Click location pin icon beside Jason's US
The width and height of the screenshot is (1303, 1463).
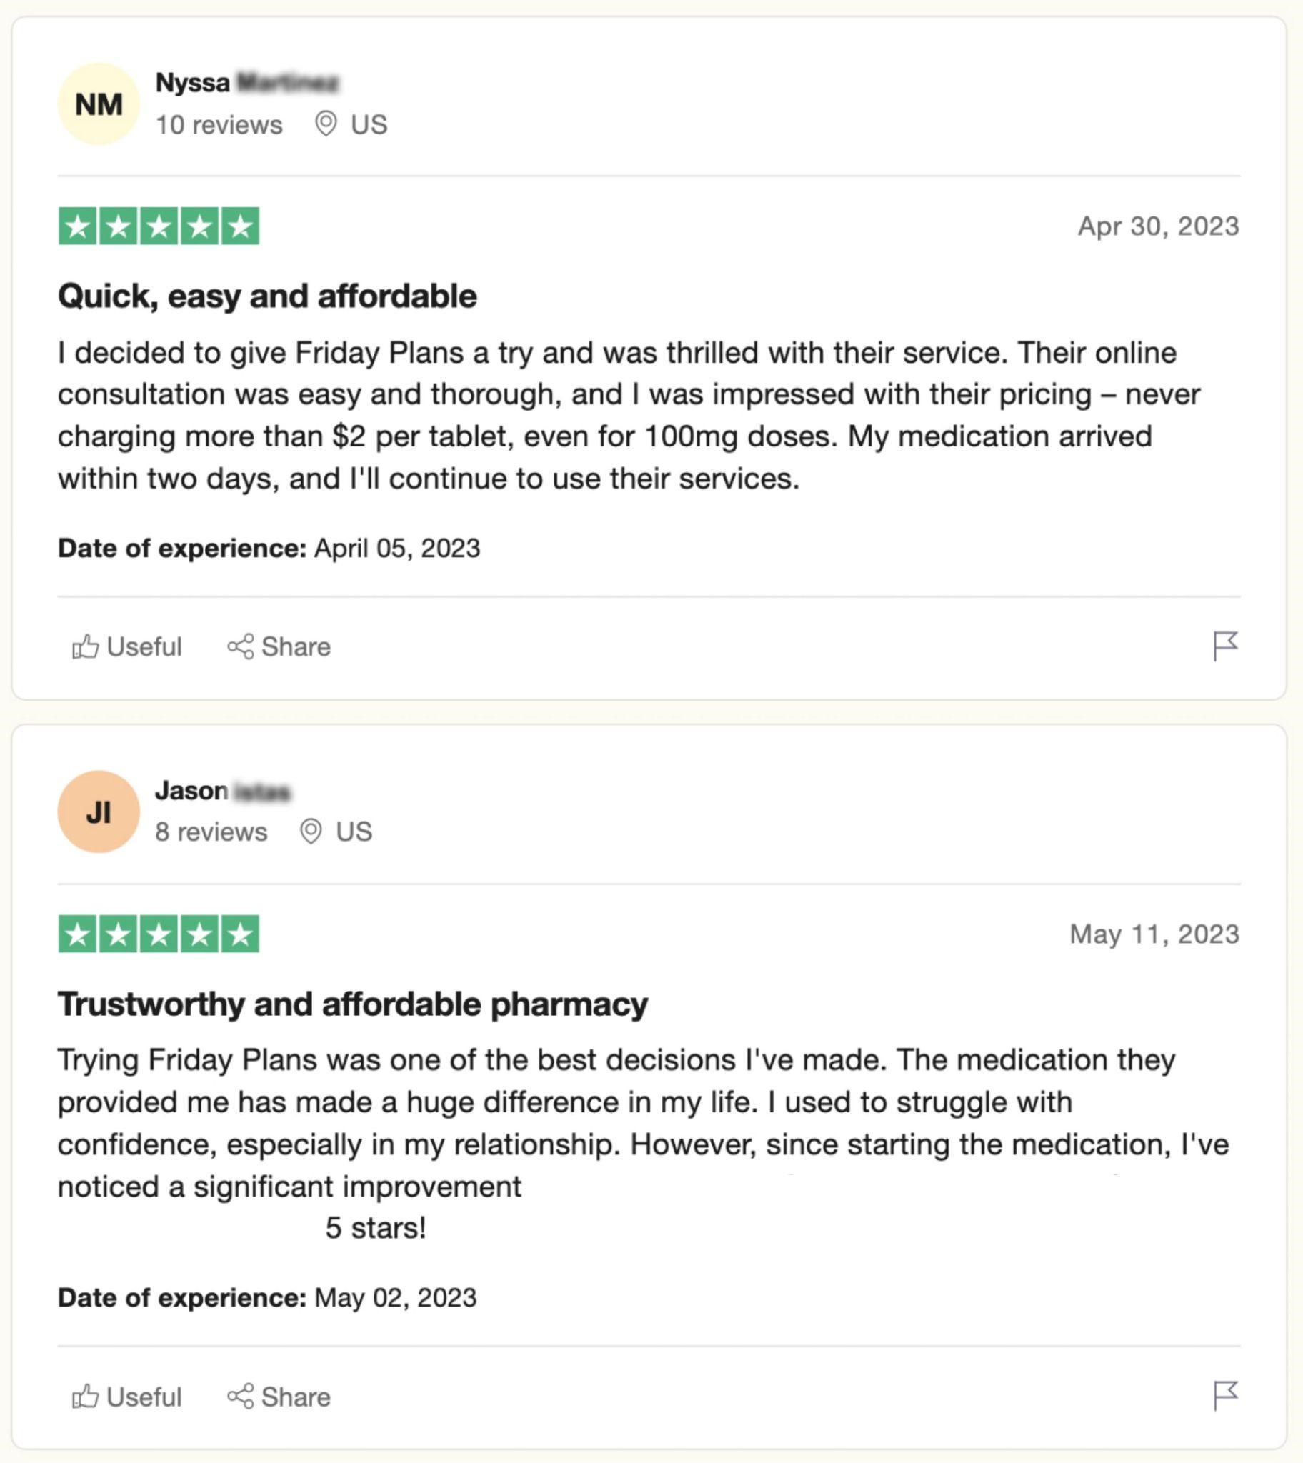311,831
